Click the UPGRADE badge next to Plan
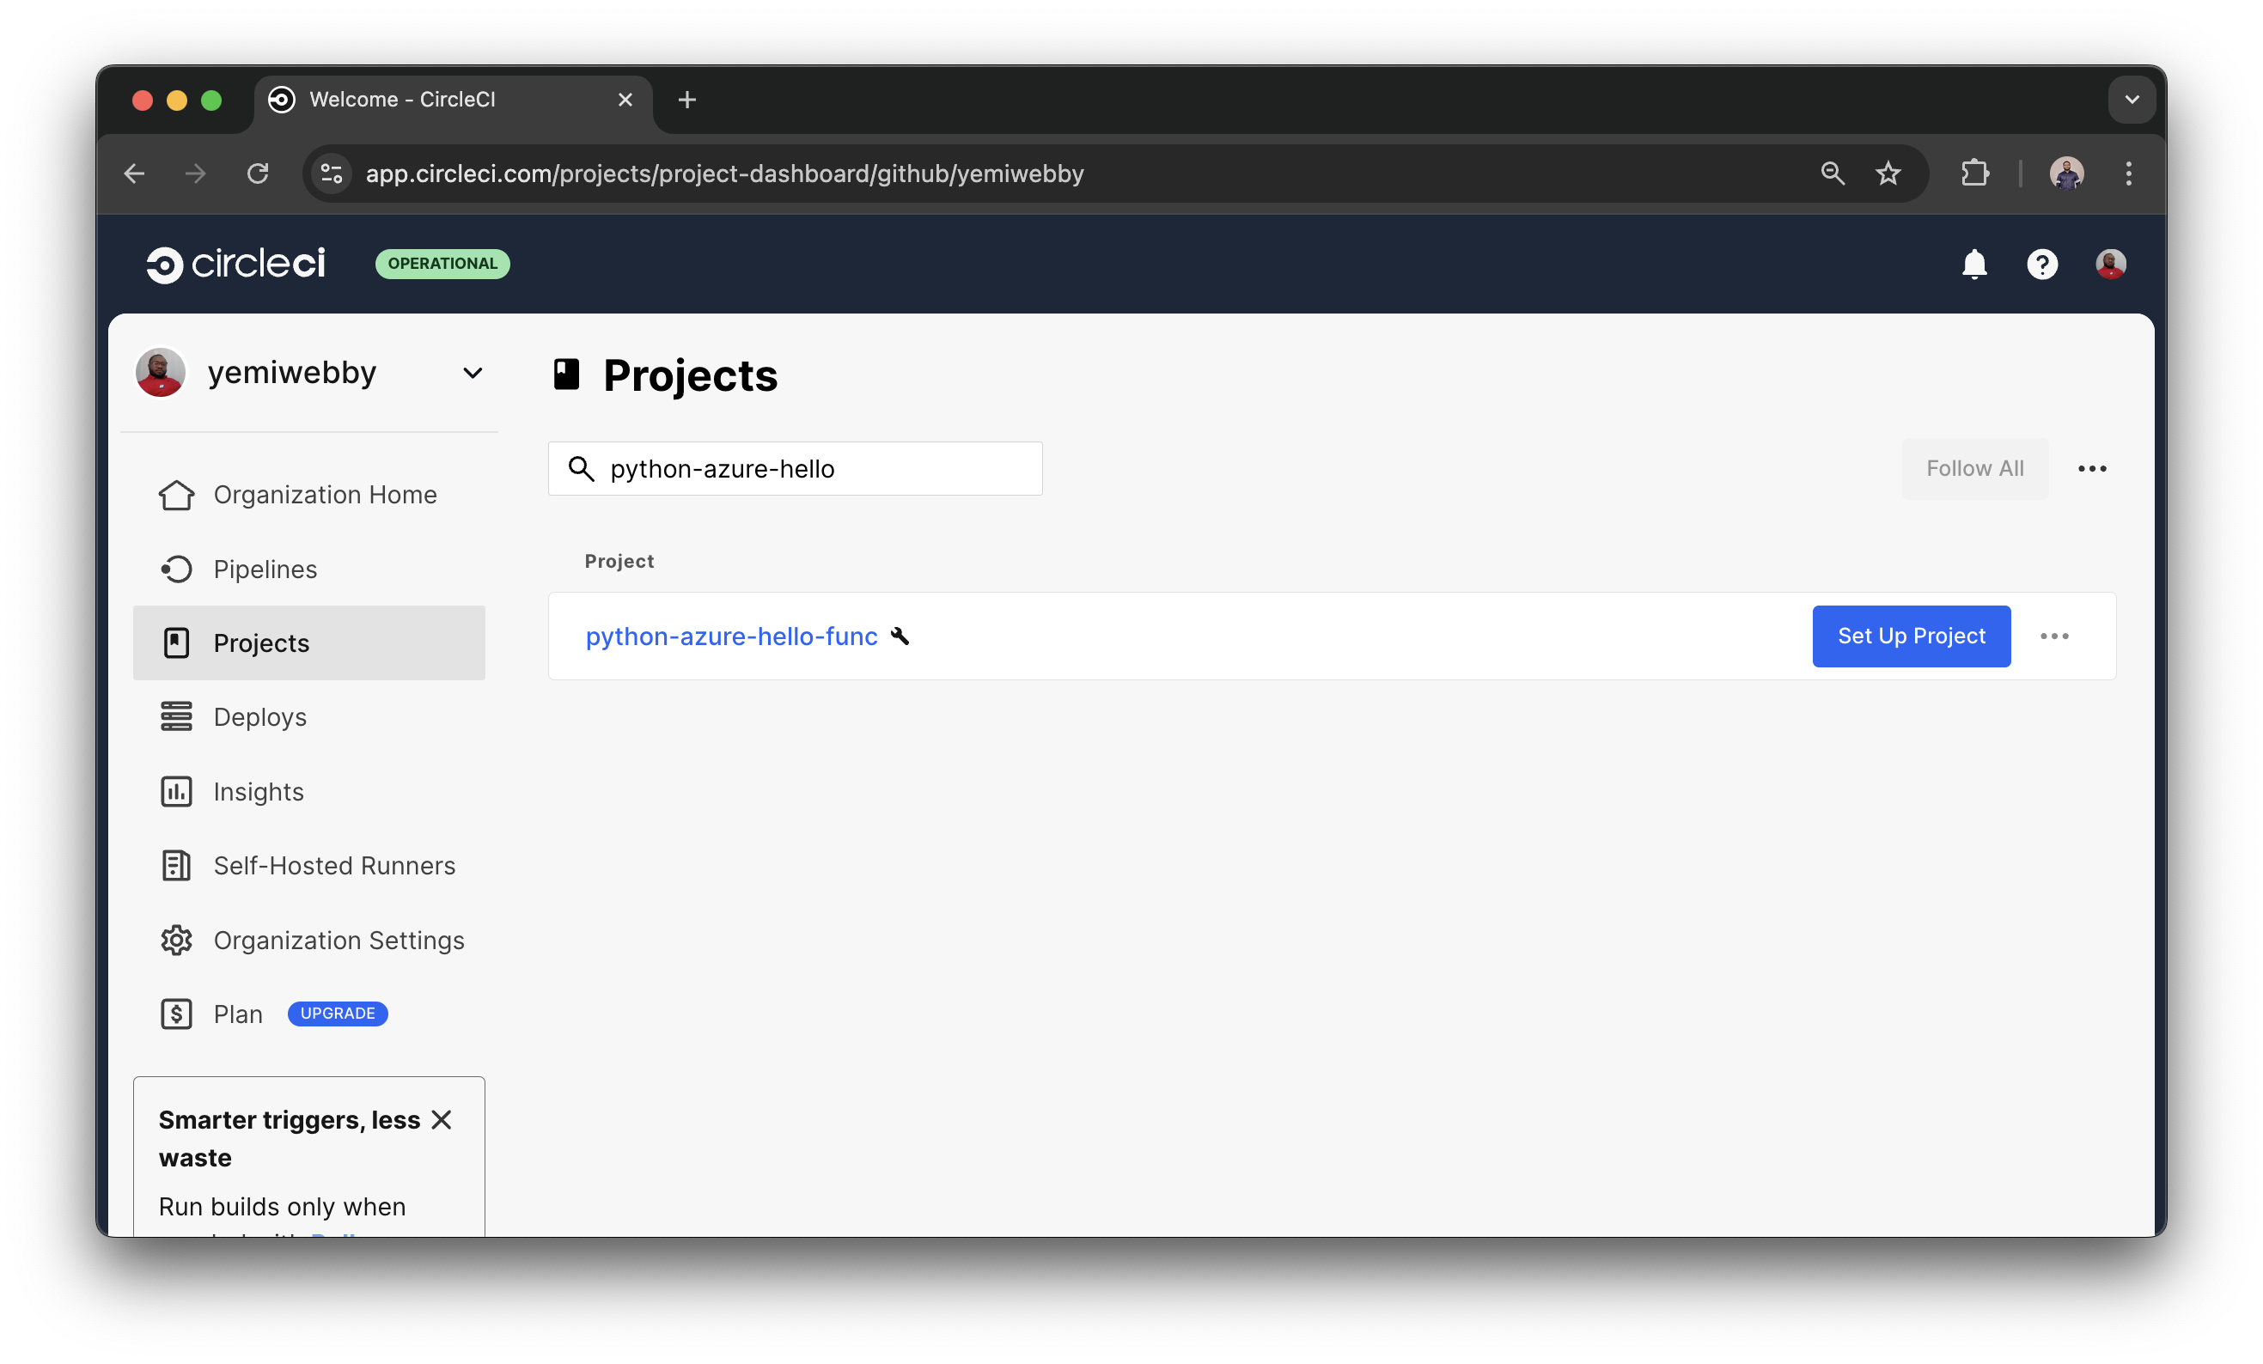Viewport: 2263px width, 1364px height. pos(337,1014)
